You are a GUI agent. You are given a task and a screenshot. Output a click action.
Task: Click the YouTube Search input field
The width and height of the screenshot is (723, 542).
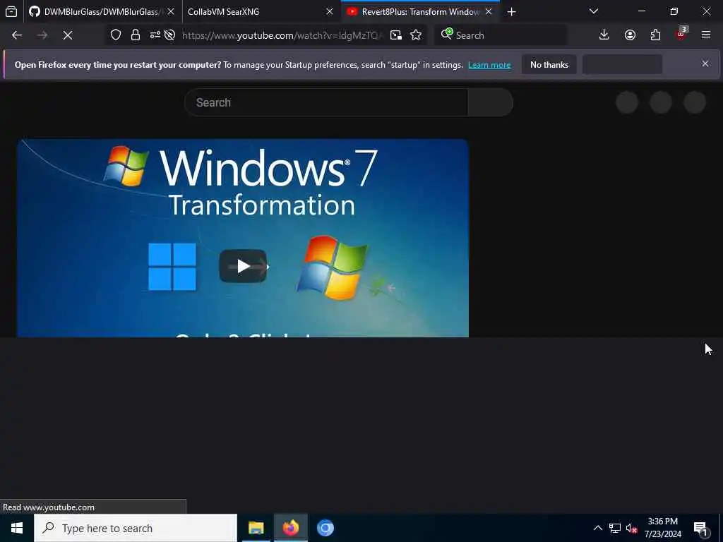(326, 102)
